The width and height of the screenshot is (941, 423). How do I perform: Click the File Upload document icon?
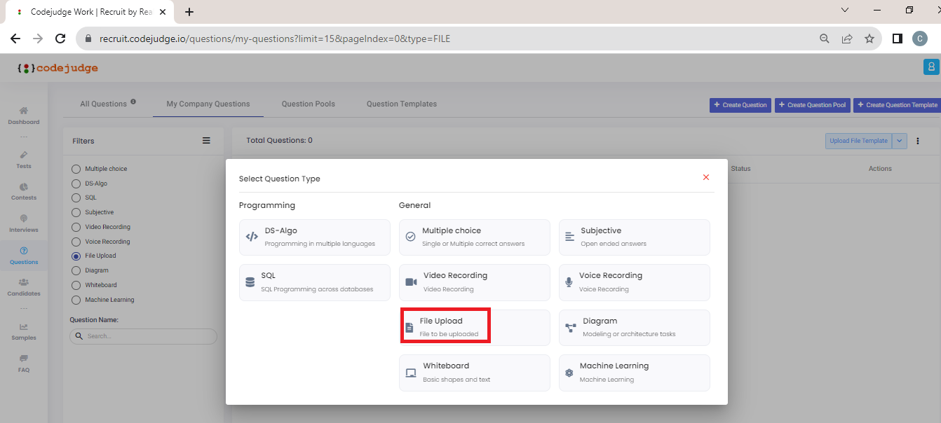click(410, 326)
